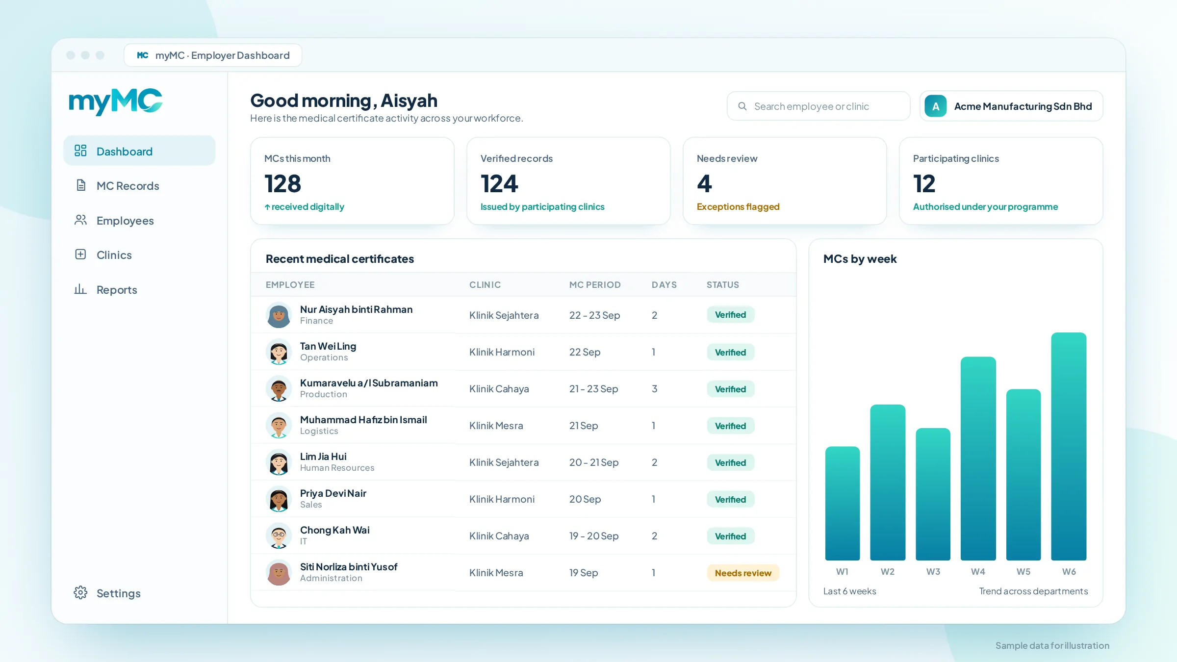Click Muhammad Hafiz bin Ismail's avatar
This screenshot has width=1177, height=662.
(x=279, y=425)
